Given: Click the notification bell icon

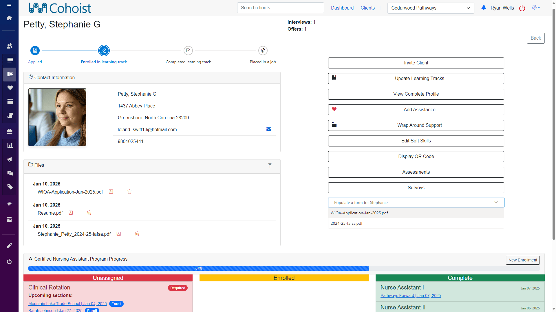Looking at the screenshot, I should (484, 8).
